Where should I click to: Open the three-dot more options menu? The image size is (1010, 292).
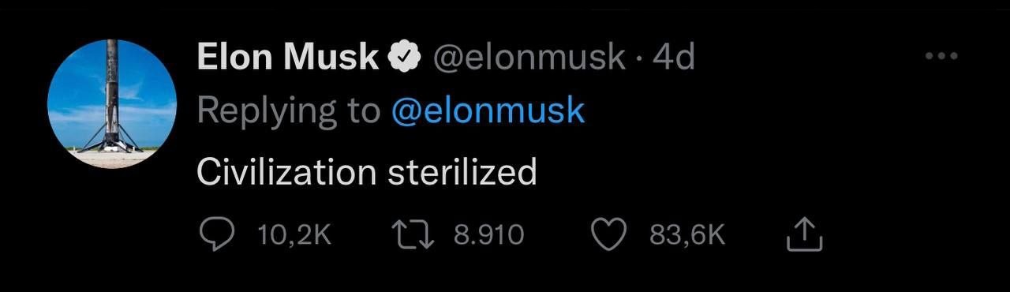coord(941,57)
